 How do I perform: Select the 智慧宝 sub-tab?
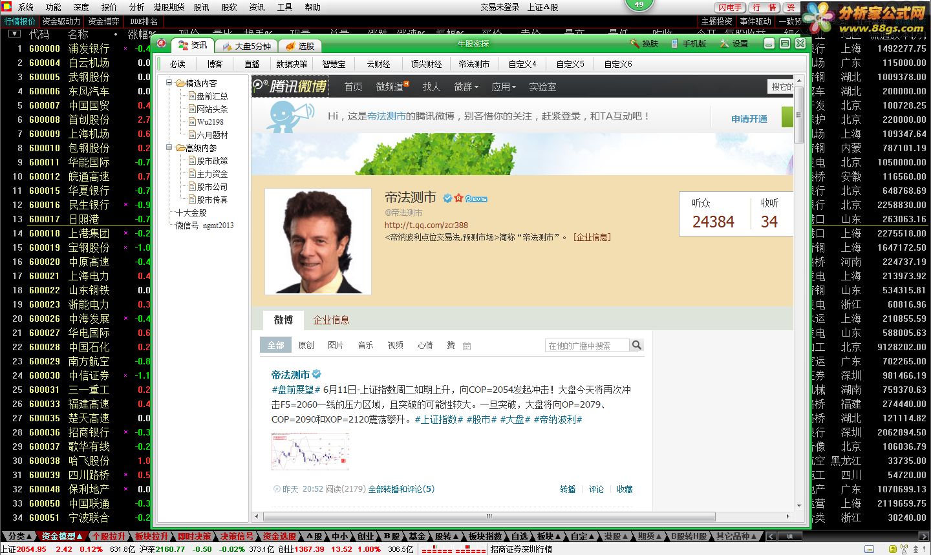[x=334, y=64]
